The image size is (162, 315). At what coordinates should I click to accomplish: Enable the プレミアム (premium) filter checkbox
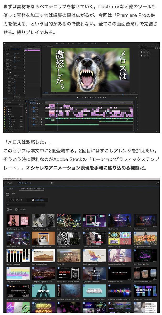(17, 209)
